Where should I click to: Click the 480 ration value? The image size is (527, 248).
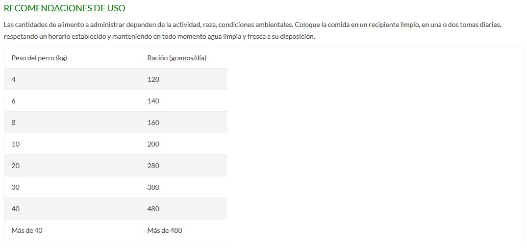point(153,209)
